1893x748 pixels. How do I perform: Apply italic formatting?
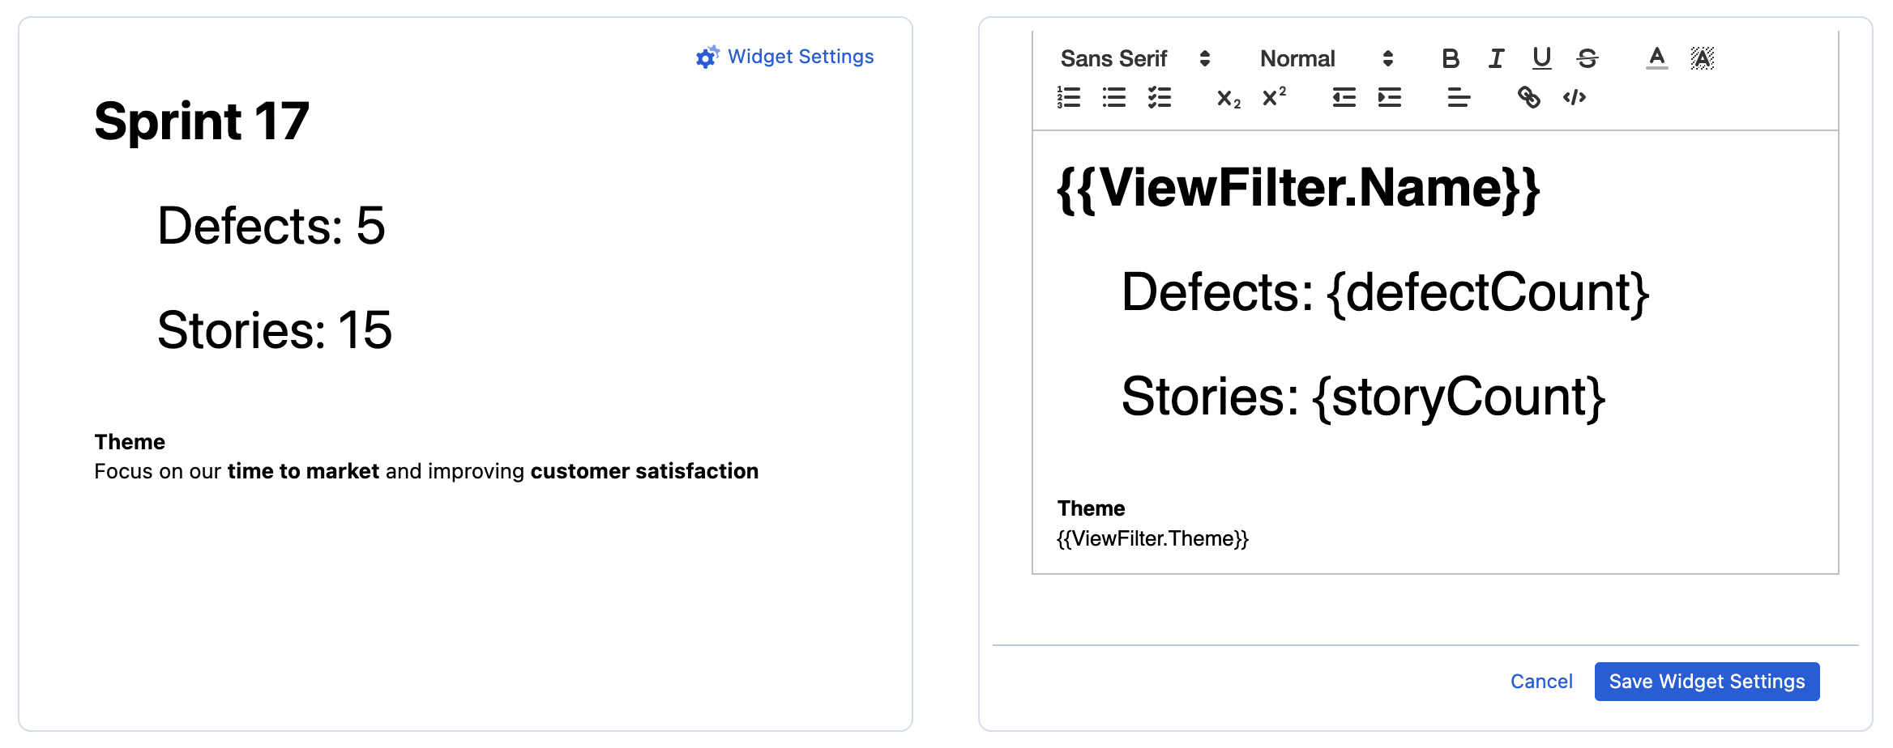(1495, 58)
